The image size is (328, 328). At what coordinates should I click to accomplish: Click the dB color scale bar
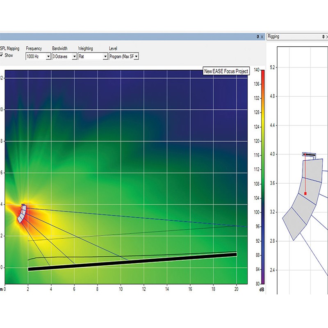point(263,177)
